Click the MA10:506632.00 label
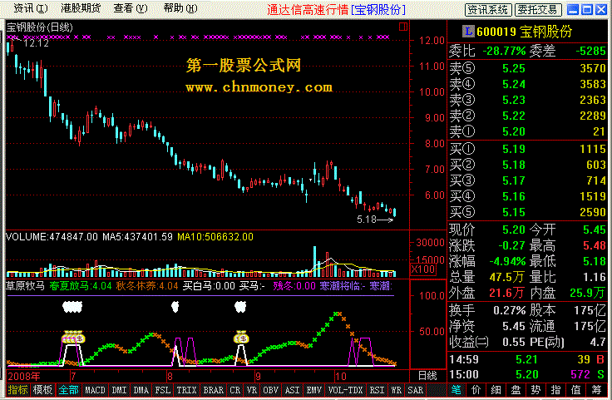Image resolution: width=612 pixels, height=400 pixels. [215, 237]
